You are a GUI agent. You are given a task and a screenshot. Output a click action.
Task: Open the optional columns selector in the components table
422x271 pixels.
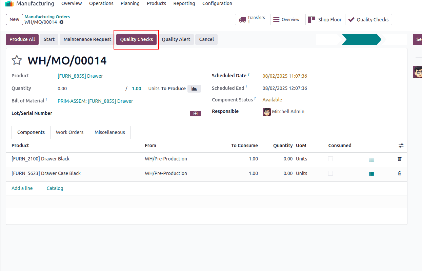(401, 145)
